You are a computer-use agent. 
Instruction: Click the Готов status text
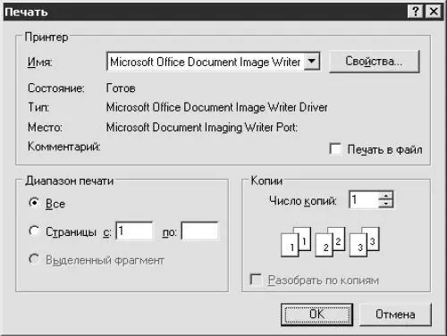(x=121, y=88)
